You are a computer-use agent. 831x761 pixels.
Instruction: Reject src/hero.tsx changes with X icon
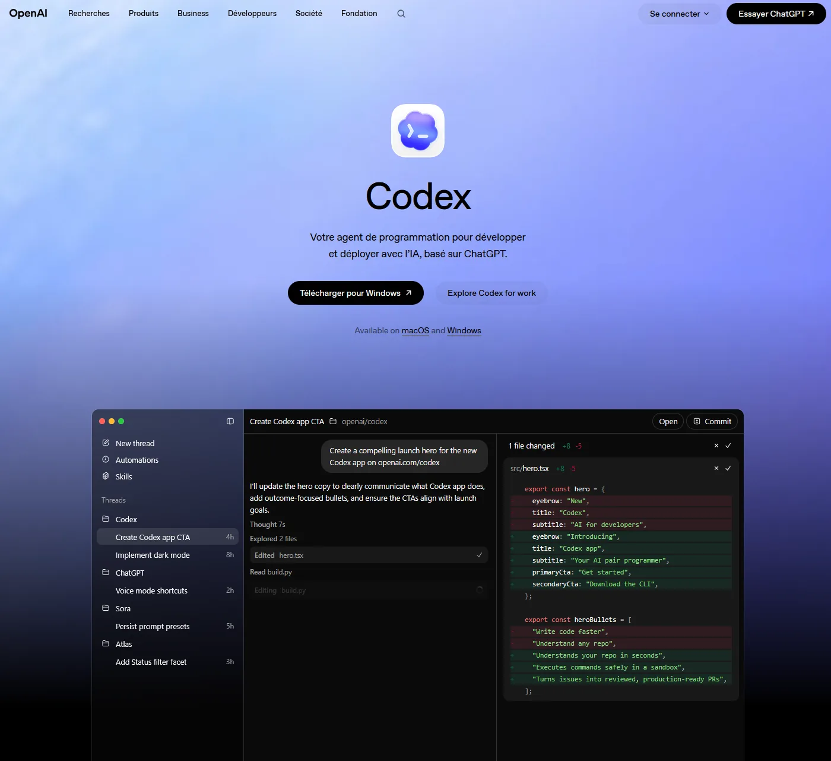pos(716,468)
